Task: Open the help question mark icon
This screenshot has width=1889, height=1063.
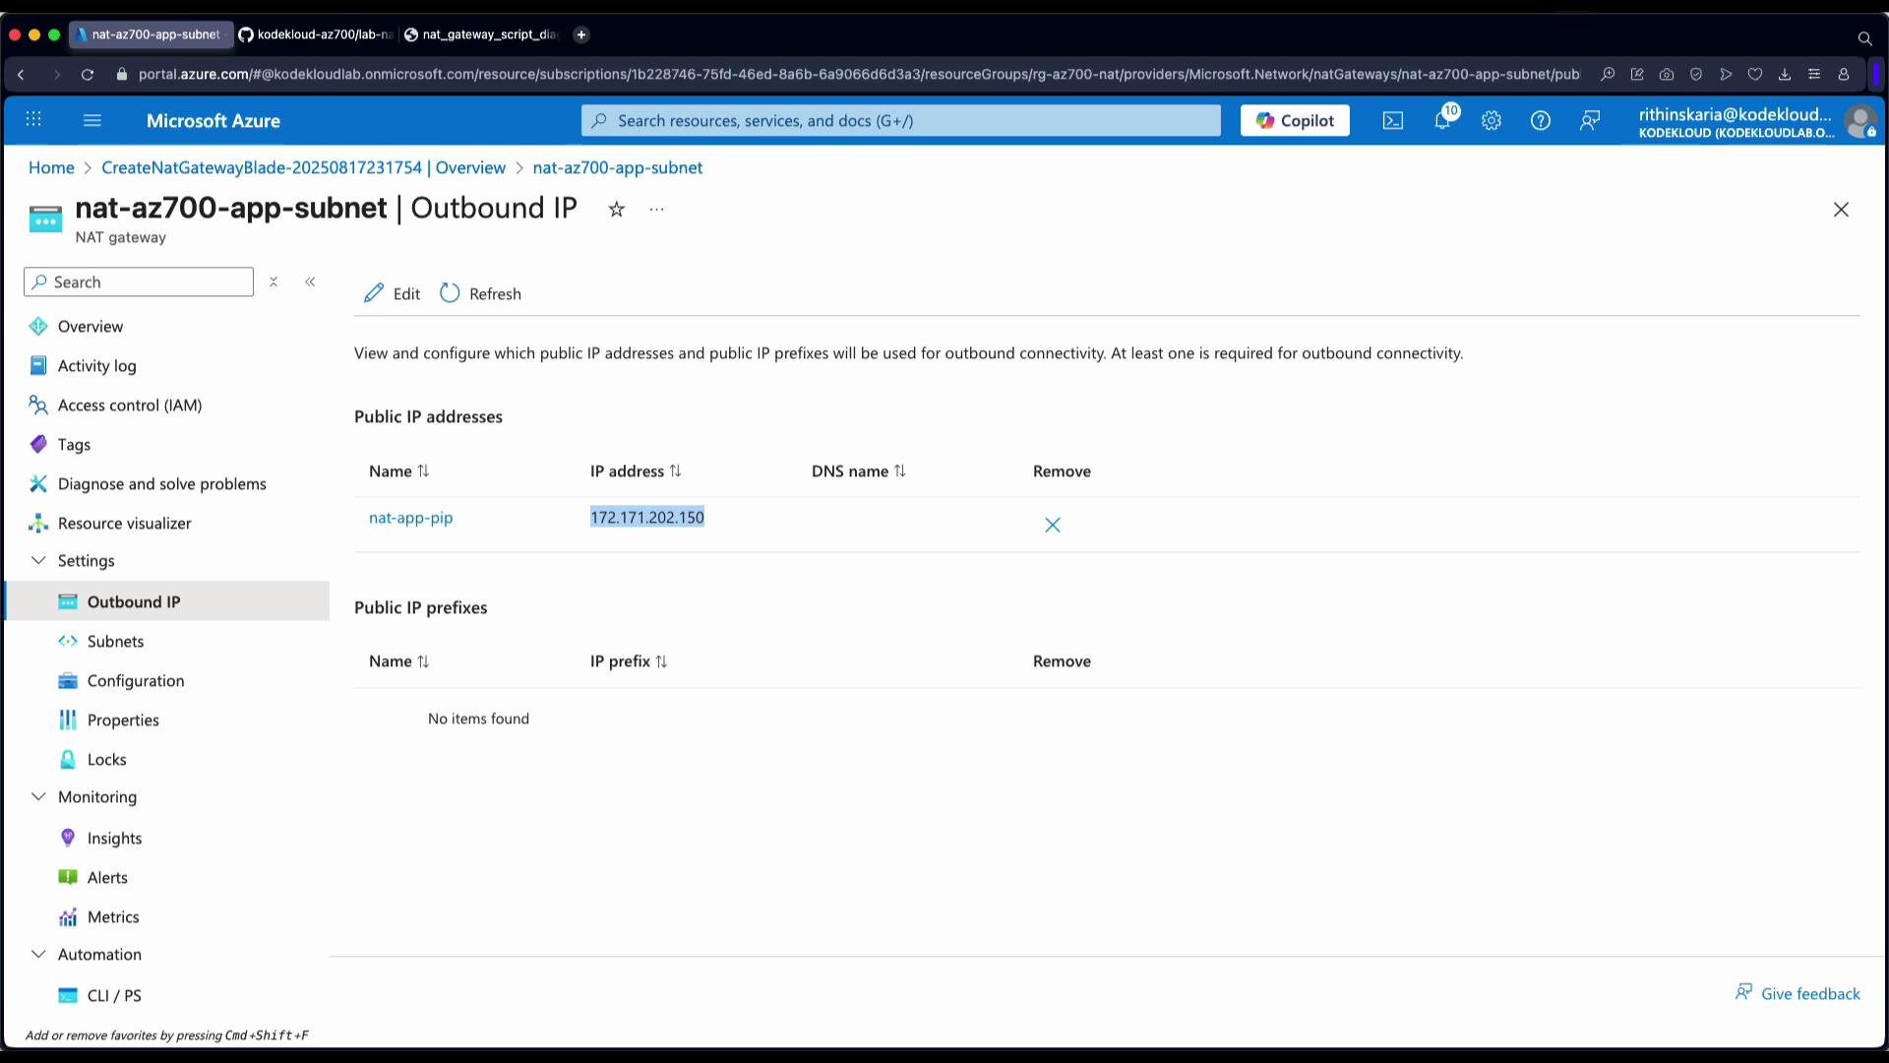Action: coord(1541,121)
